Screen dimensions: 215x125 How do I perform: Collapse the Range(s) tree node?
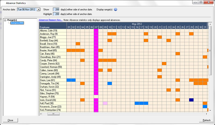pyautogui.click(x=5, y=20)
